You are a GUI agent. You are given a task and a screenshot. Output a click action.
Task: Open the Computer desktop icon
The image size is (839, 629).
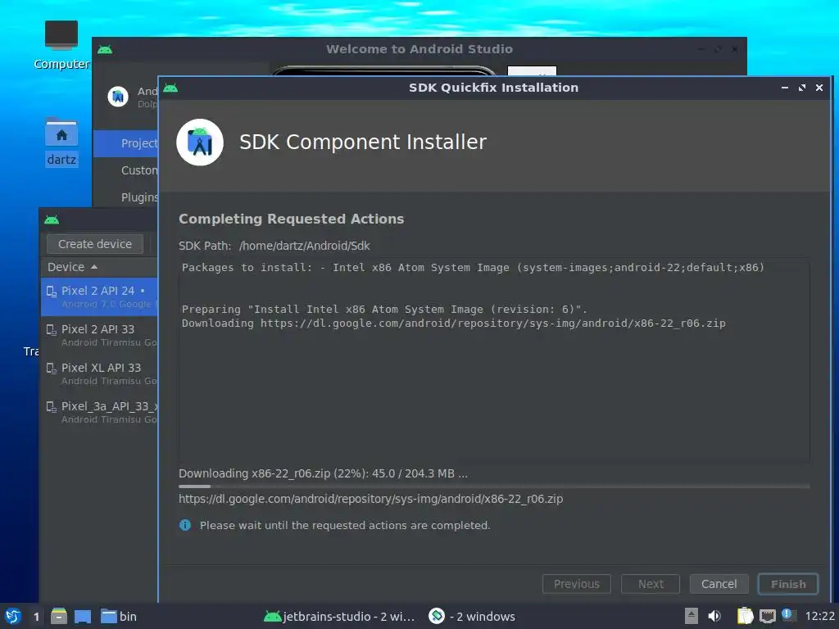(x=61, y=46)
